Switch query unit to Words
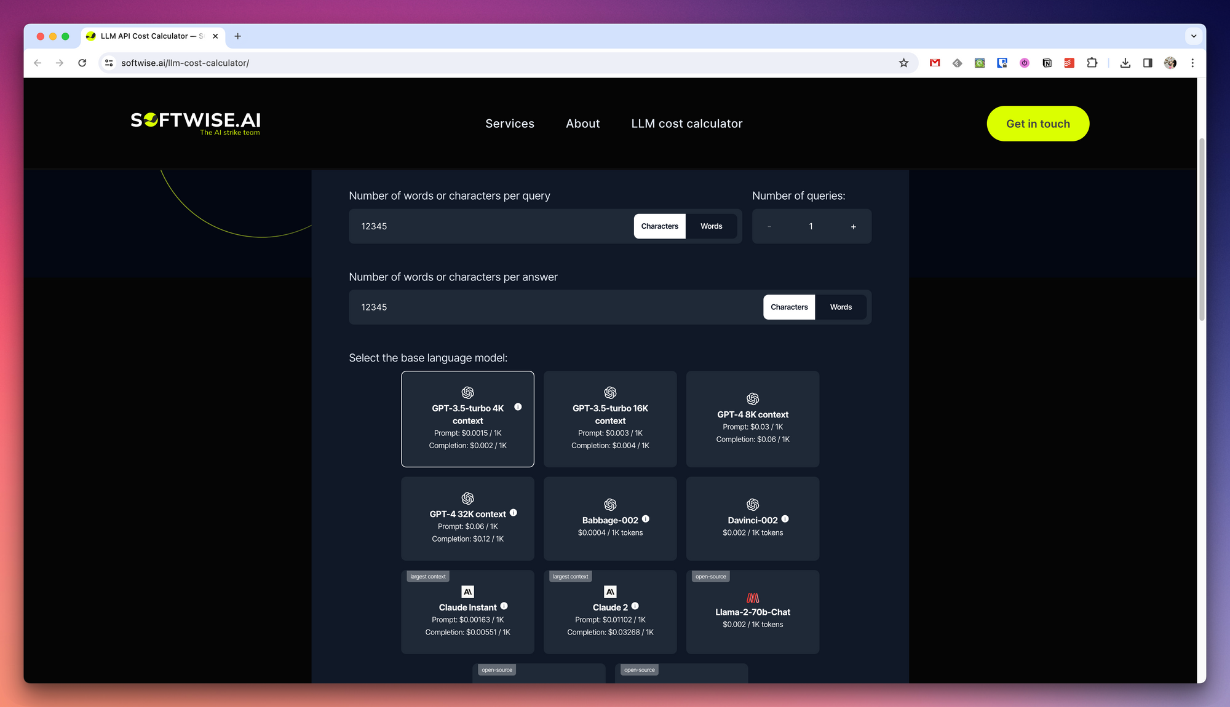Screen dimensions: 1230x707 pos(711,226)
